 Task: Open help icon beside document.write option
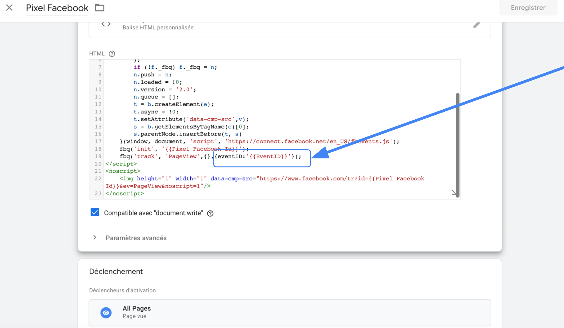[x=210, y=213]
